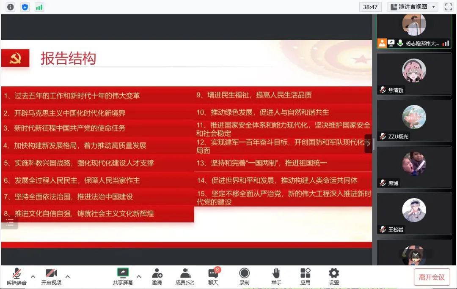Select participant tile ZZU杨光
457x289 pixels.
tap(414, 120)
